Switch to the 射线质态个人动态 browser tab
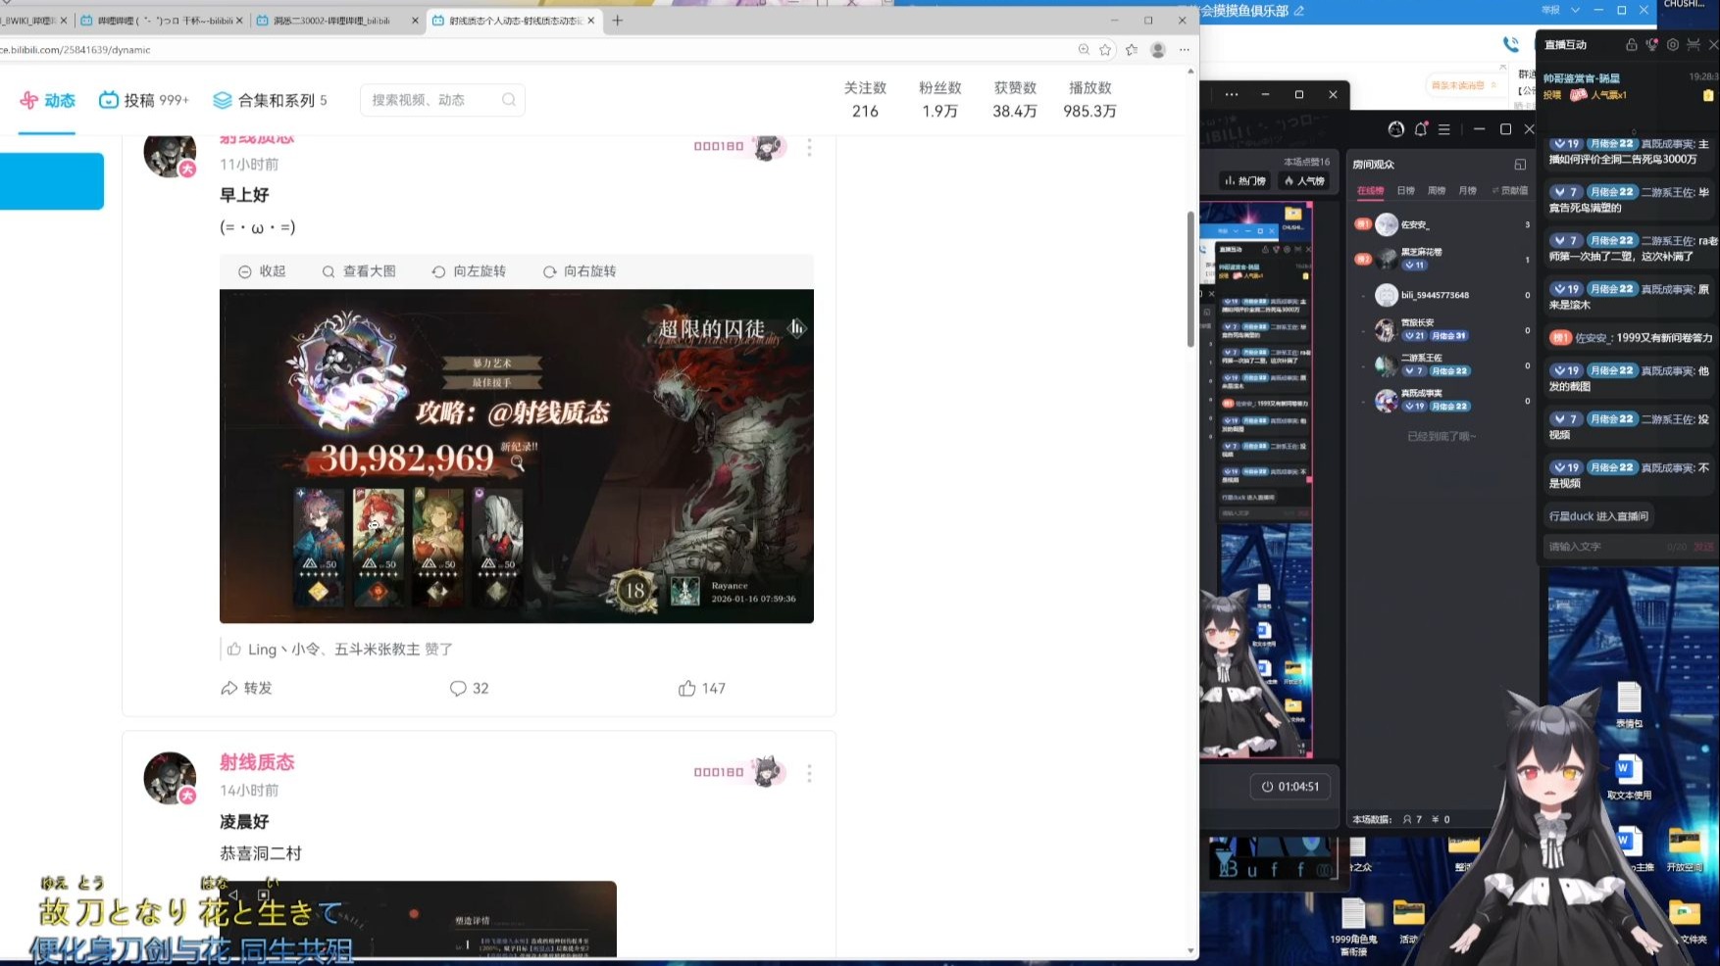Viewport: 1720px width, 966px height. pyautogui.click(x=514, y=21)
